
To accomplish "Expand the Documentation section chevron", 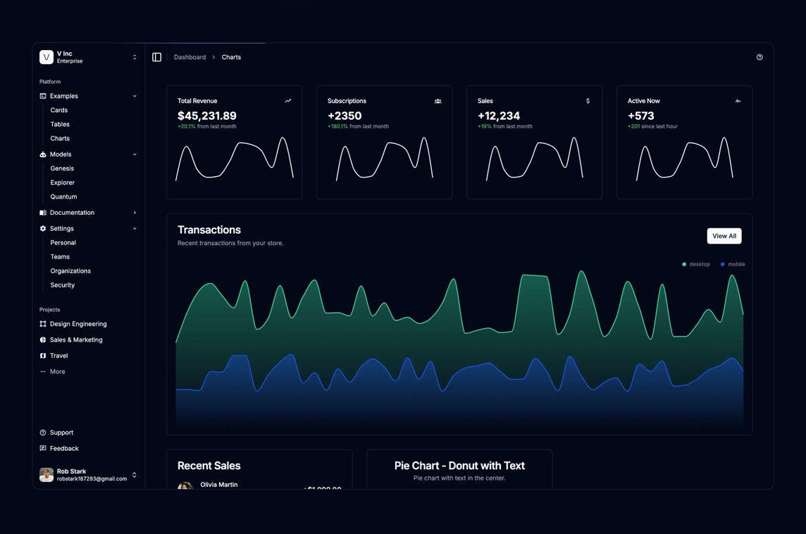I will tap(135, 213).
